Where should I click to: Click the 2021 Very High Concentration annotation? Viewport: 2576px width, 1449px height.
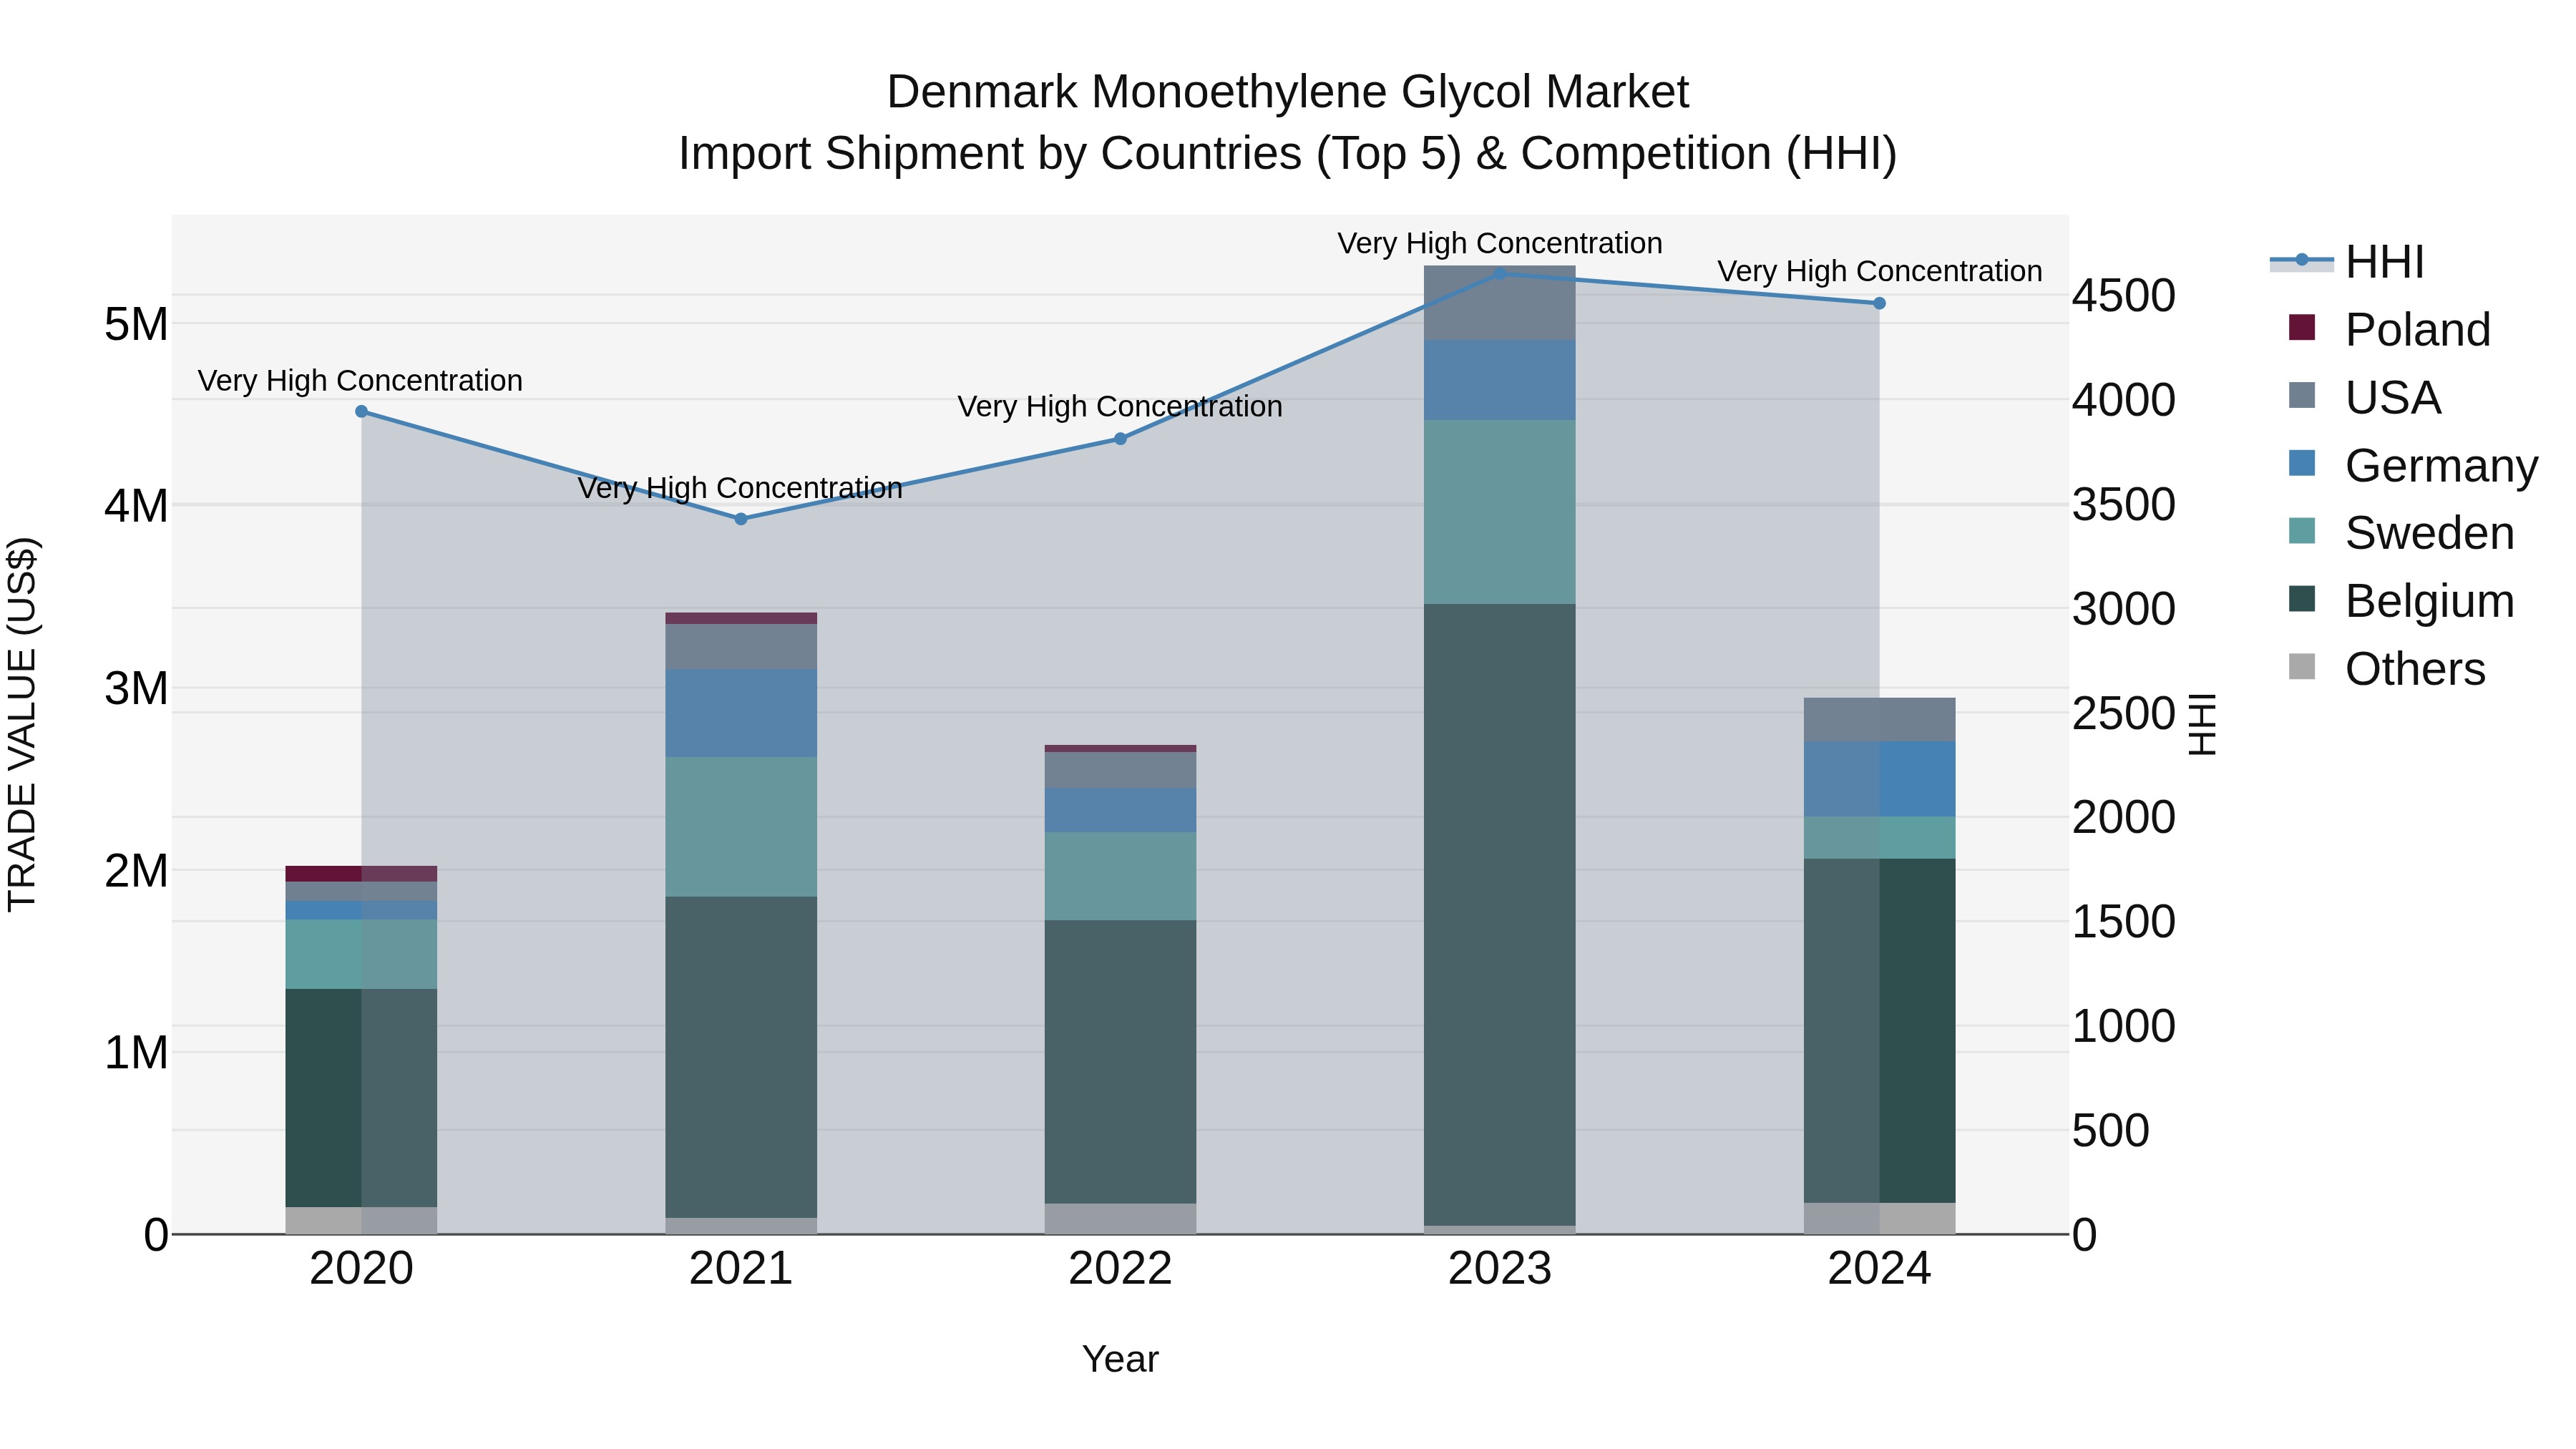click(740, 488)
